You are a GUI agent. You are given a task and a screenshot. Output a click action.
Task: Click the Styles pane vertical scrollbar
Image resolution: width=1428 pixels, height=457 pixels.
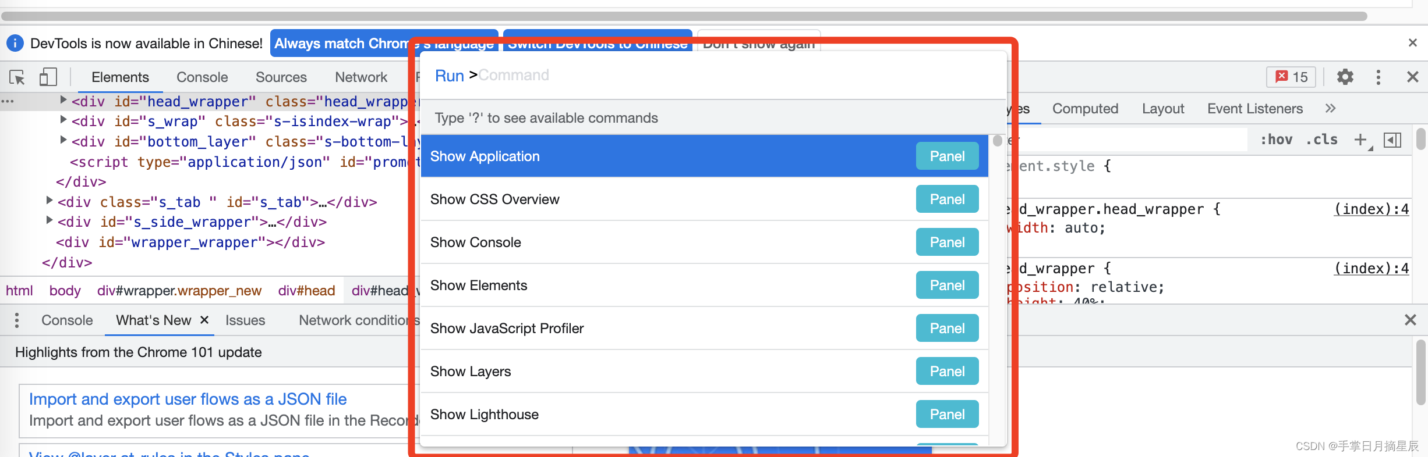1421,140
